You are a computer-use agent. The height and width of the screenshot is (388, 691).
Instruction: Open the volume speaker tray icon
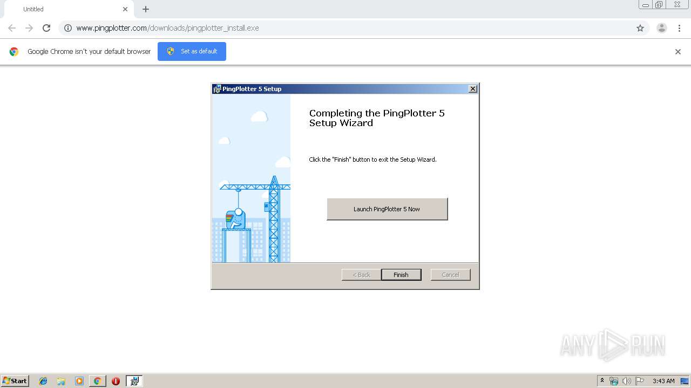pos(627,381)
